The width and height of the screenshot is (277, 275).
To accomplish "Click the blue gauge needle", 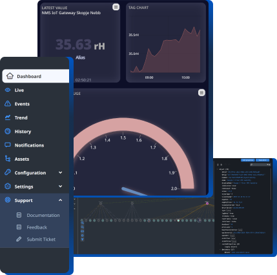I will [134, 192].
